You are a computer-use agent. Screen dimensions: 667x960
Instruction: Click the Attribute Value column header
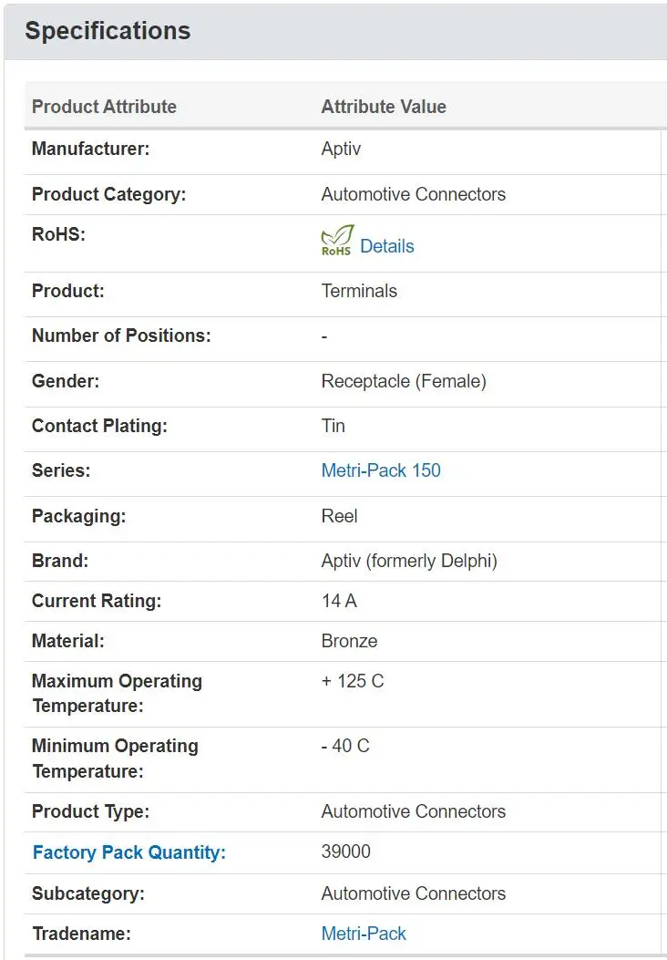pos(384,107)
